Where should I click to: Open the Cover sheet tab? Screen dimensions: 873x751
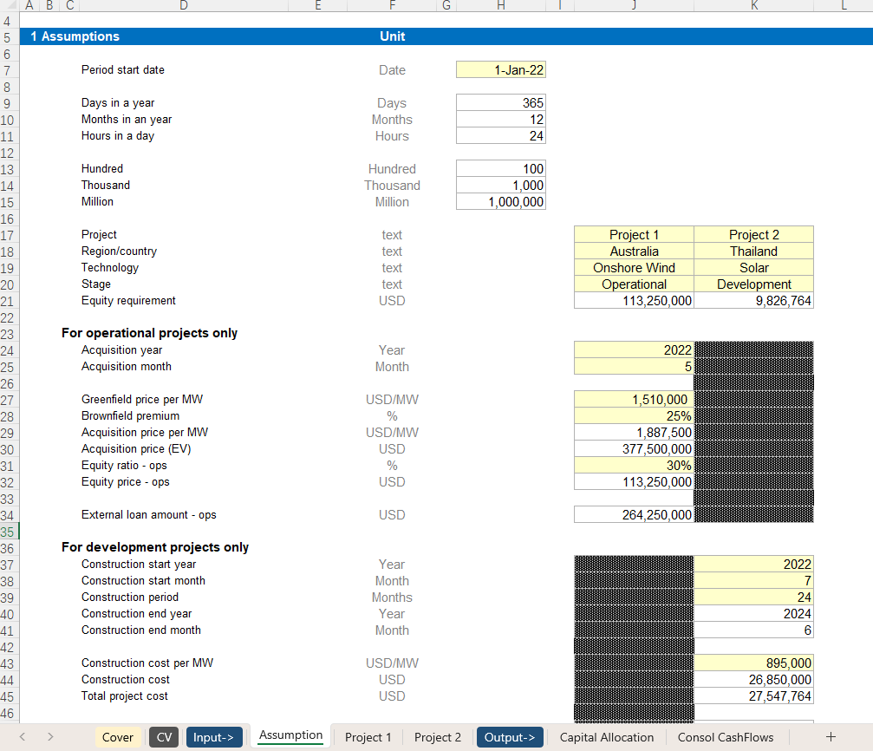pos(118,737)
